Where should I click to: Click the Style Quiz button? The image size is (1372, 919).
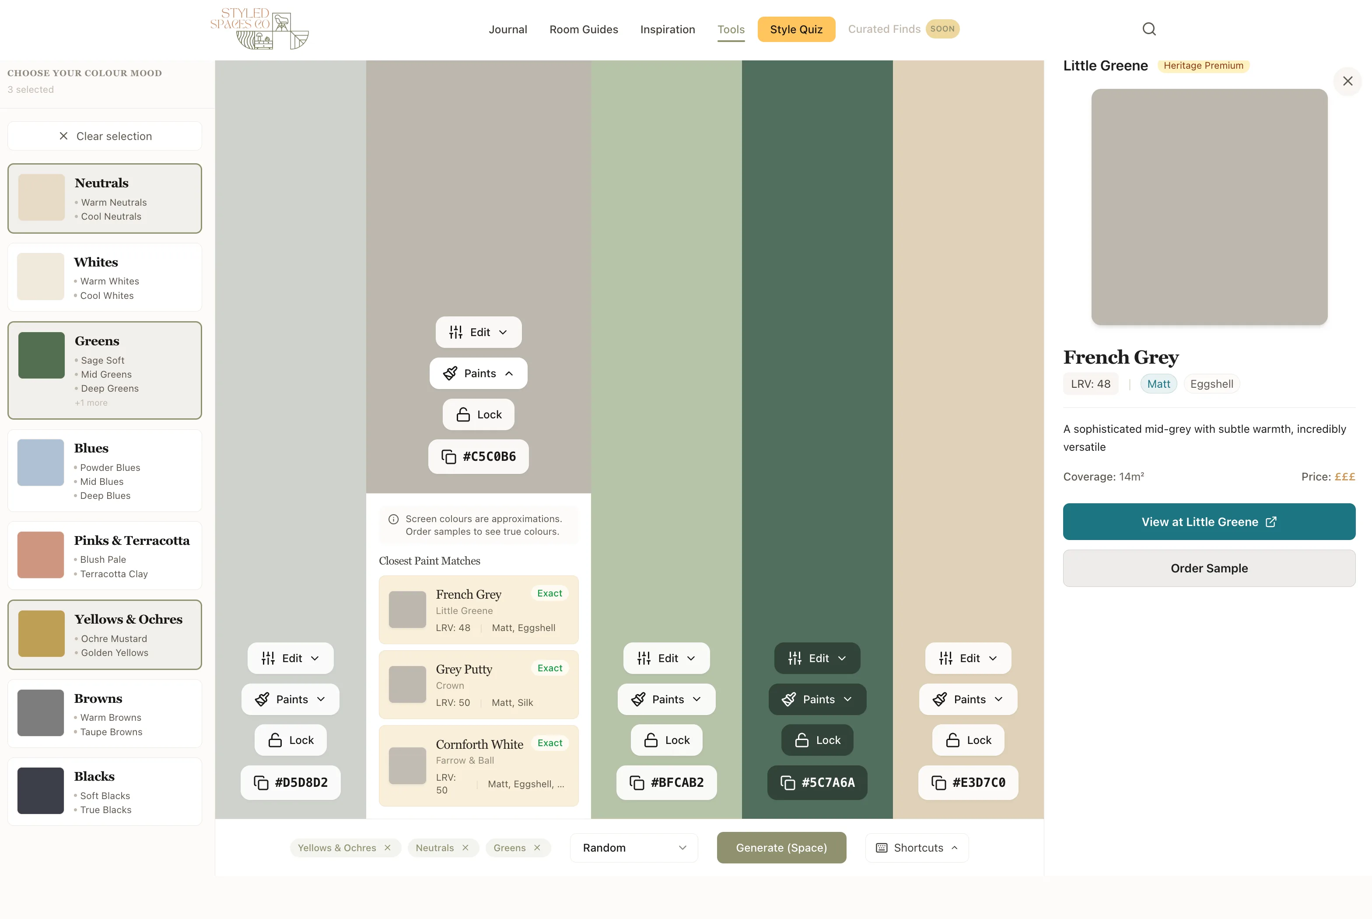click(796, 29)
